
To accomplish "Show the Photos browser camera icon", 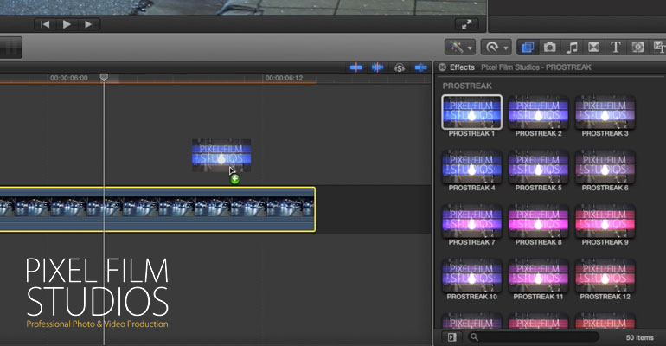I will (x=549, y=47).
